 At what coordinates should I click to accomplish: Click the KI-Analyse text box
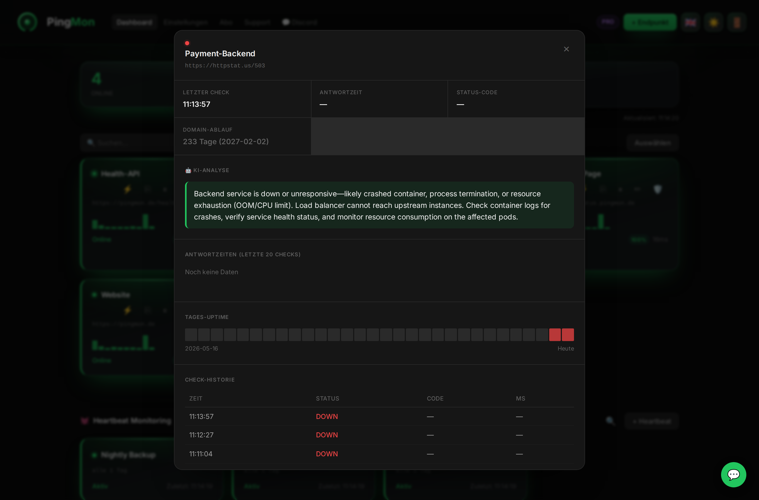(379, 205)
